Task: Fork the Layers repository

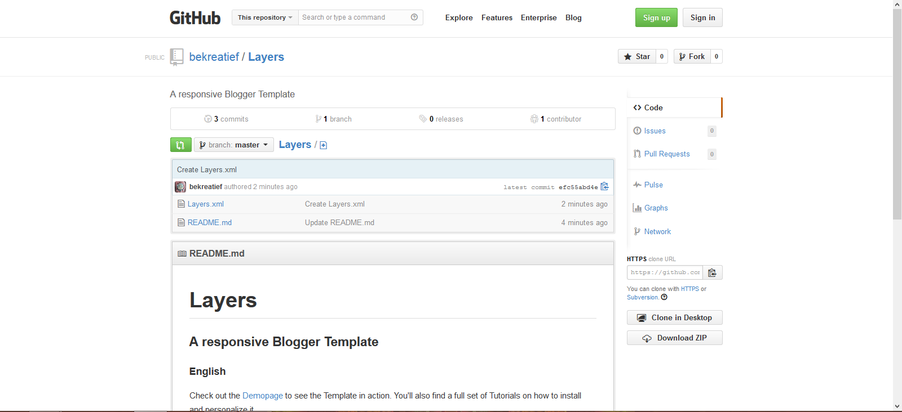Action: pyautogui.click(x=692, y=56)
